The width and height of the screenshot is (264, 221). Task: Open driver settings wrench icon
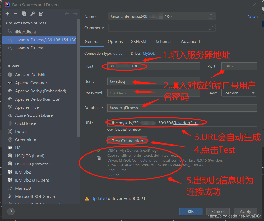point(32,14)
